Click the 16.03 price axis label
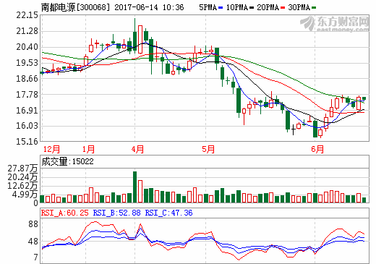Image resolution: width=376 pixels, height=264 pixels. tap(27, 126)
